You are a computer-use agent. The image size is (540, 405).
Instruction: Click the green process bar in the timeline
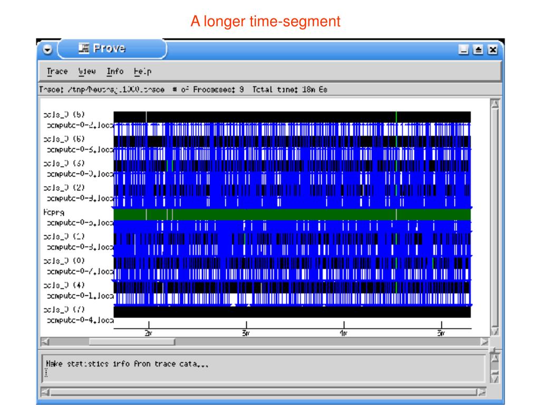[x=292, y=215]
